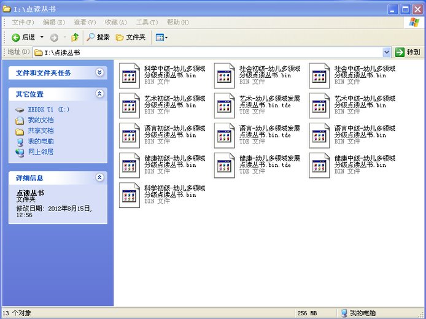This screenshot has height=319, width=426.
Task: Click the 转到 go button
Action: pyautogui.click(x=408, y=52)
